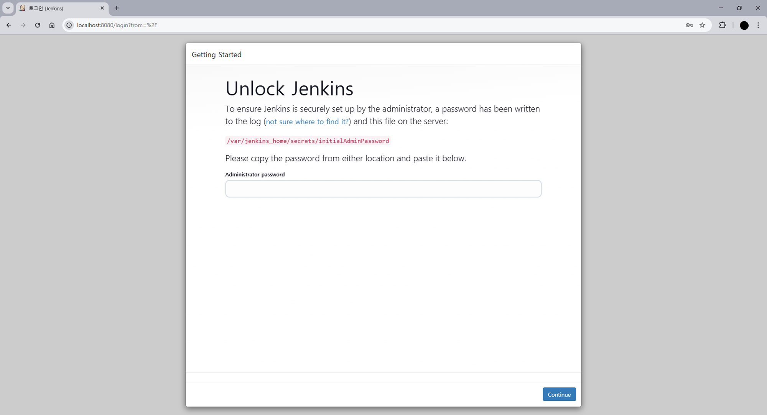Restore down the browser window
The width and height of the screenshot is (767, 415).
[x=739, y=8]
